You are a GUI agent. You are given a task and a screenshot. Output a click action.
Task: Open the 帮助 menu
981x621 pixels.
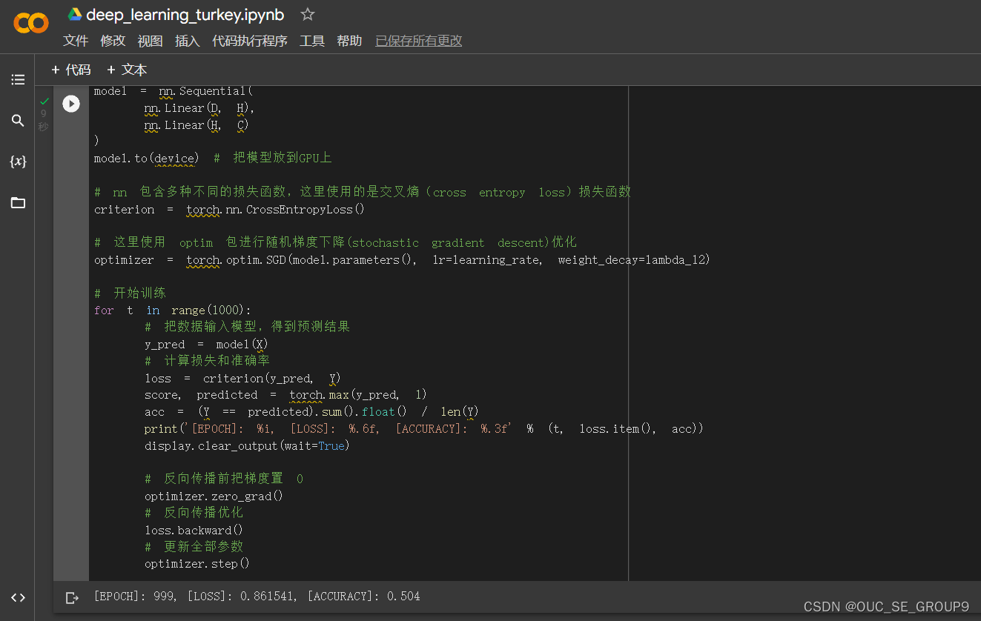tap(349, 41)
